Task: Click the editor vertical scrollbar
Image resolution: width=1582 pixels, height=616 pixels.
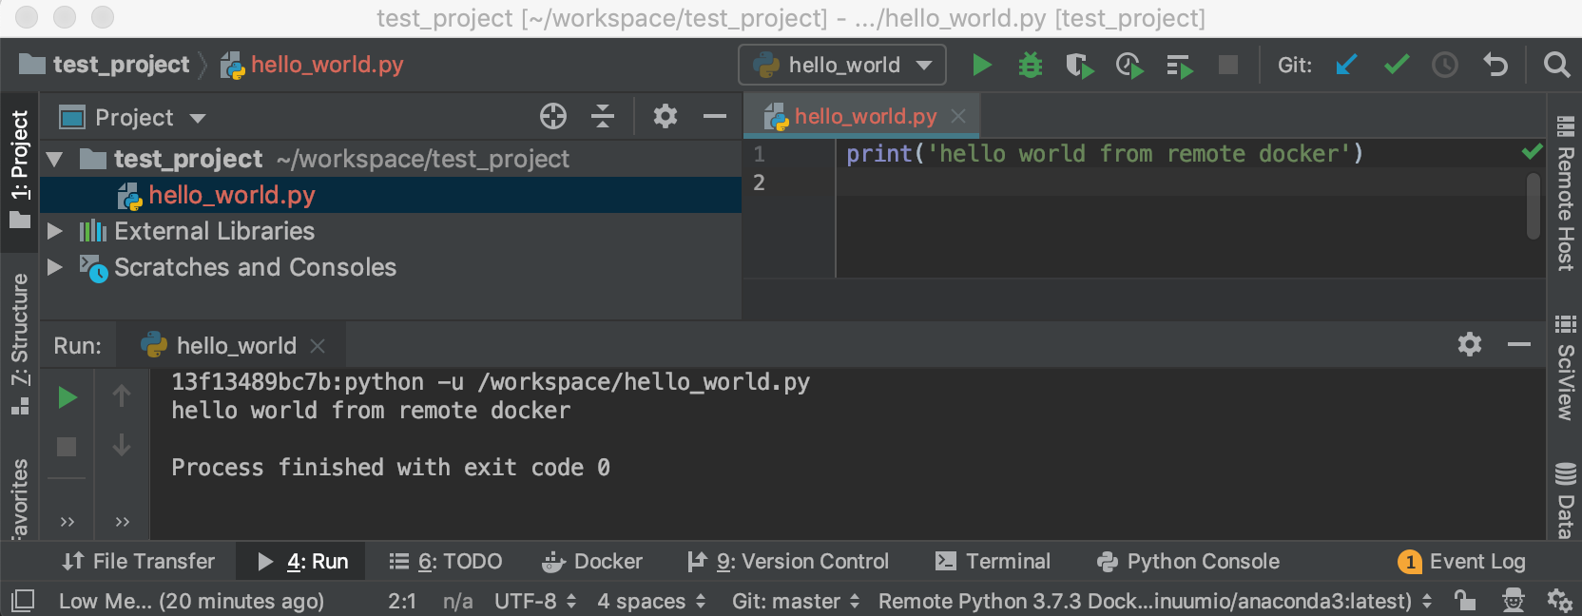Action: [x=1533, y=206]
